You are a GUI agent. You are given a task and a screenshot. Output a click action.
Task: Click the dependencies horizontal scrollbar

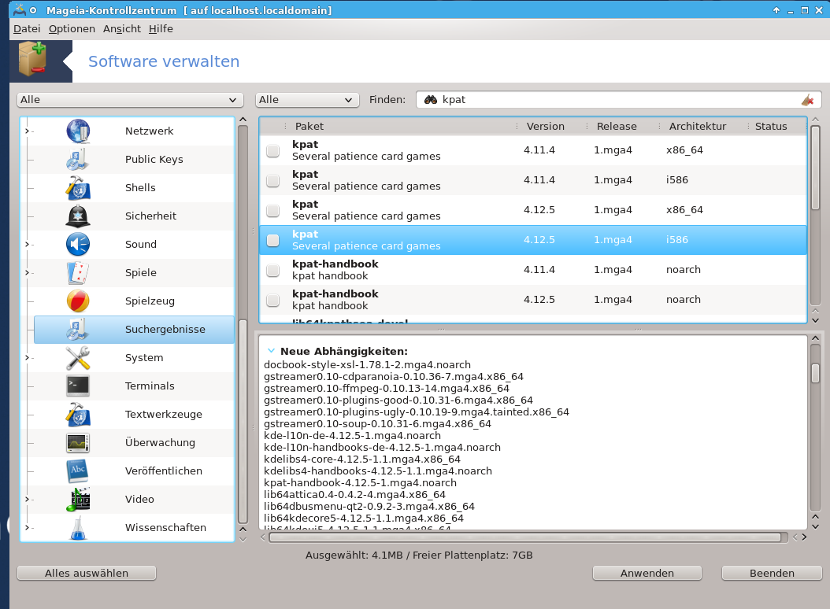click(525, 537)
